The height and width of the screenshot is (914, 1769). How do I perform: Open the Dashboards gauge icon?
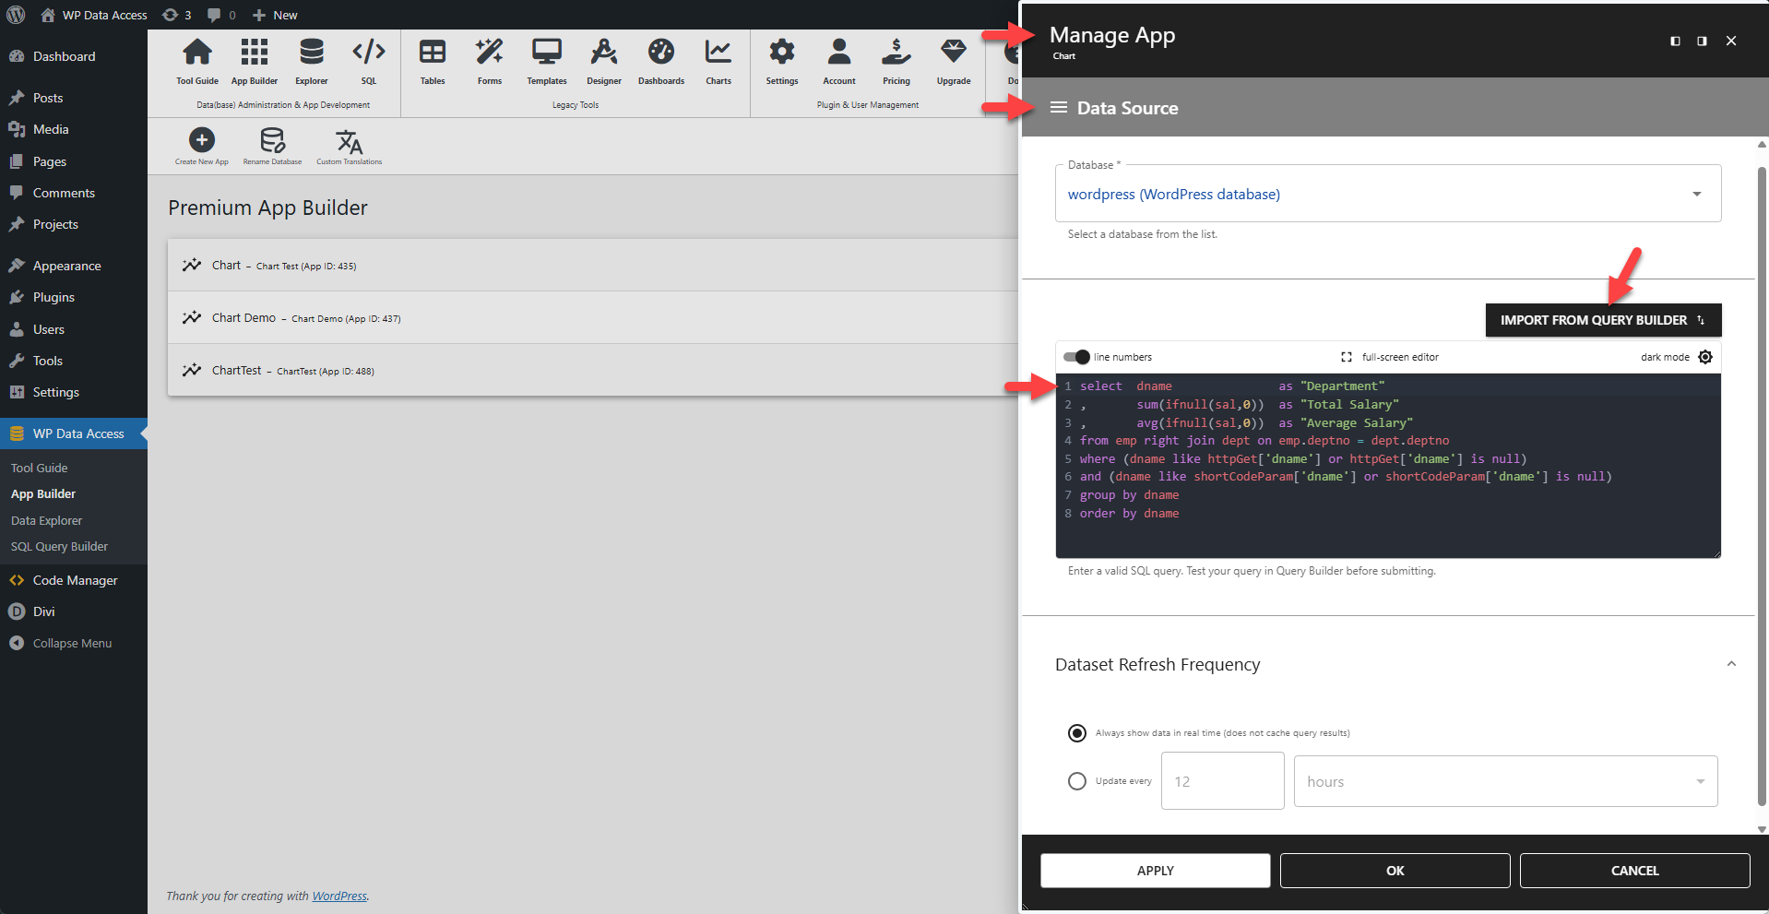tap(661, 53)
